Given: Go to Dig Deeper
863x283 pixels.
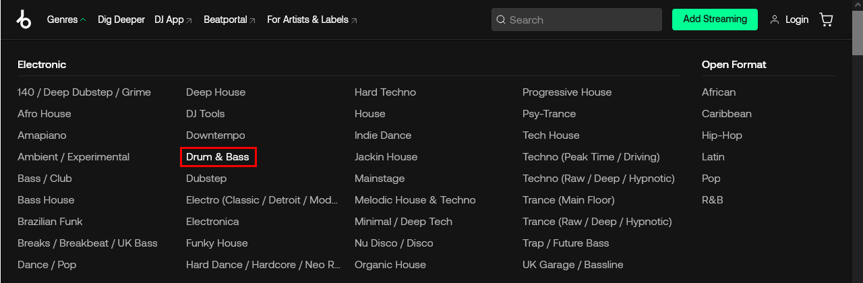Looking at the screenshot, I should coord(121,20).
